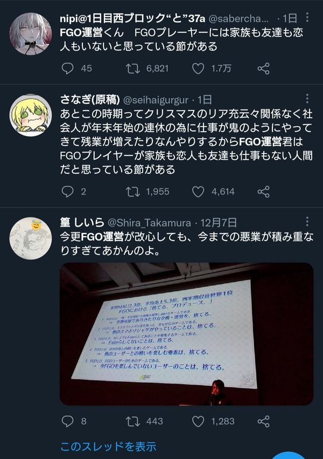Screen dimensions: 323x459
Task: Open このスレッドを表示 link
Action: coord(108,447)
